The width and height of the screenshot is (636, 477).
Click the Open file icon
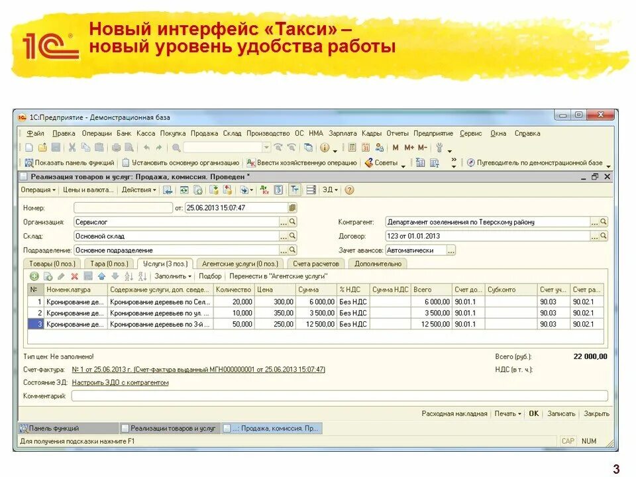pos(42,148)
